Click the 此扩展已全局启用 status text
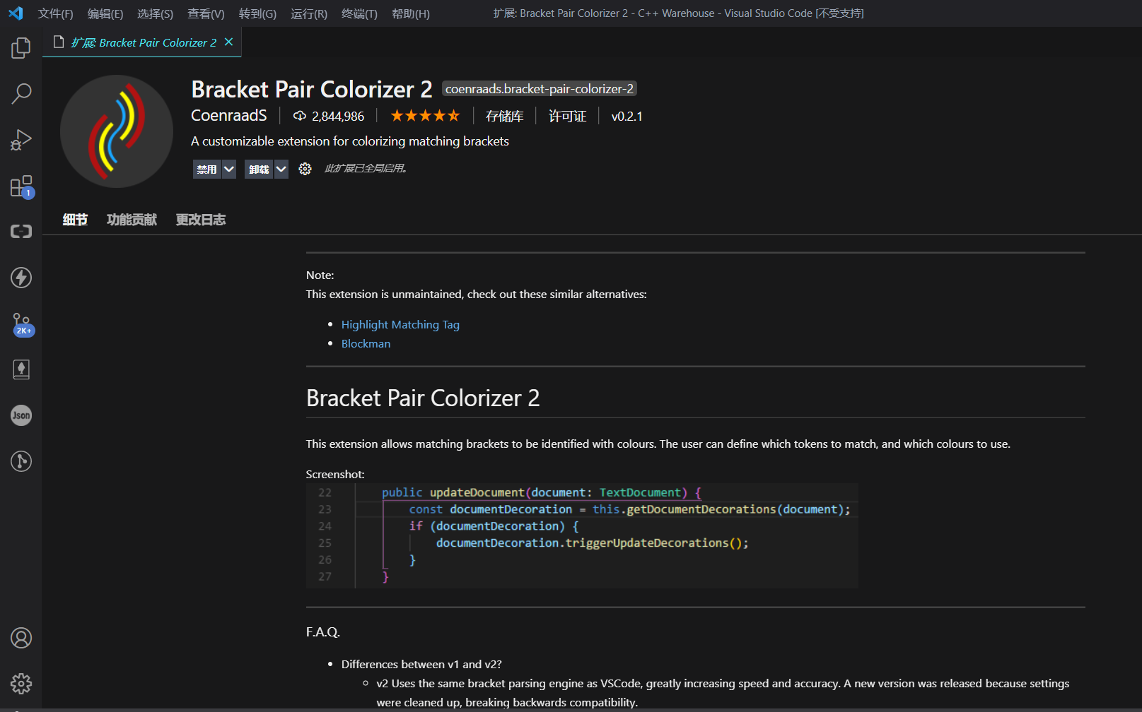Screen dimensions: 1142x712 coord(365,168)
